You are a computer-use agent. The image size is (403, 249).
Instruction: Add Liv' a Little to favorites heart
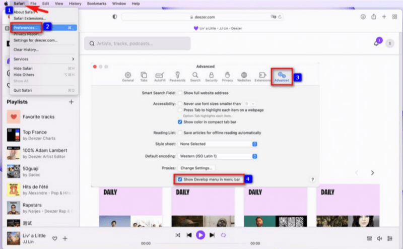[x=55, y=238]
